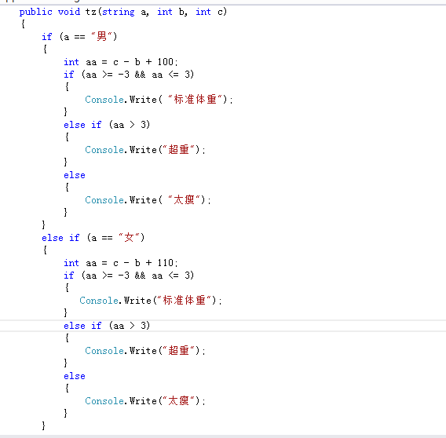Click the string literal "男"
Image resolution: width=446 pixels, height=438 pixels.
[102, 36]
